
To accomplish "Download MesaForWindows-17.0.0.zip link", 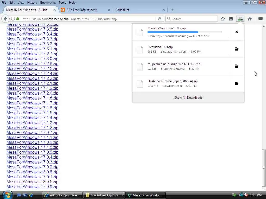I will pyautogui.click(x=32, y=187).
